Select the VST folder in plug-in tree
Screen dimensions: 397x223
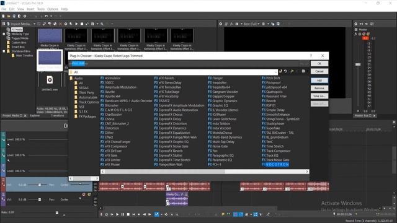tap(81, 107)
